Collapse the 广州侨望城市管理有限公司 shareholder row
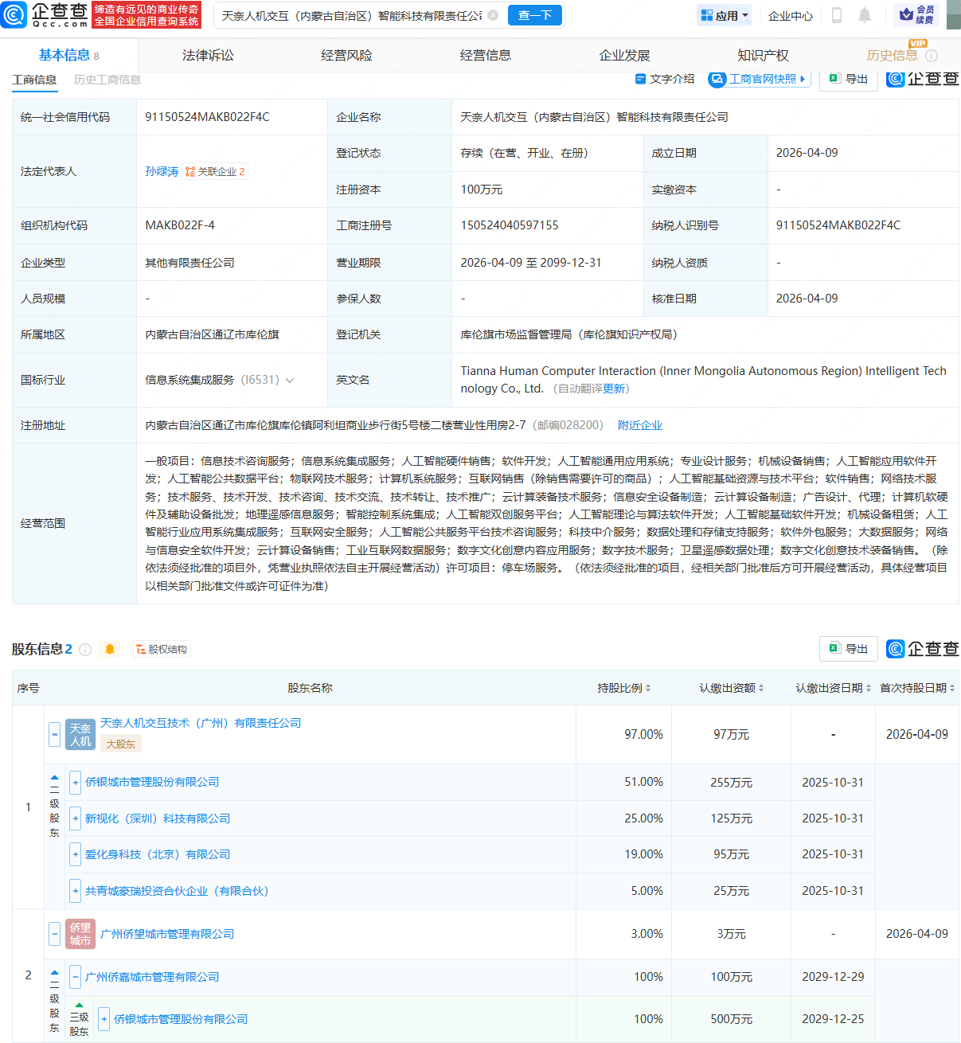The height and width of the screenshot is (1043, 961). pos(54,934)
